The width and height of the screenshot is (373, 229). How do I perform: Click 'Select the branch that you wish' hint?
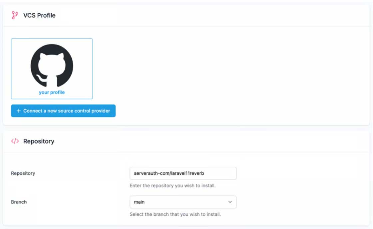pos(175,214)
